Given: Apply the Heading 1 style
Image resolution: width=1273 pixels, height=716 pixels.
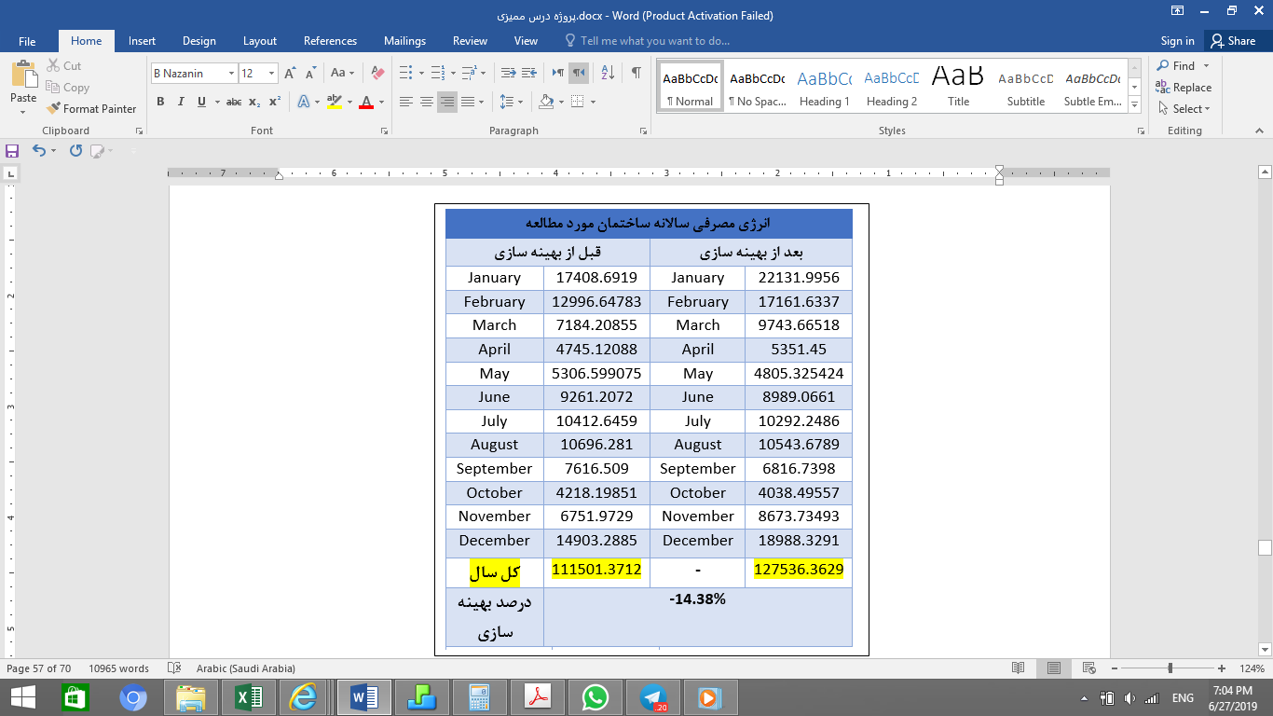Looking at the screenshot, I should [825, 87].
